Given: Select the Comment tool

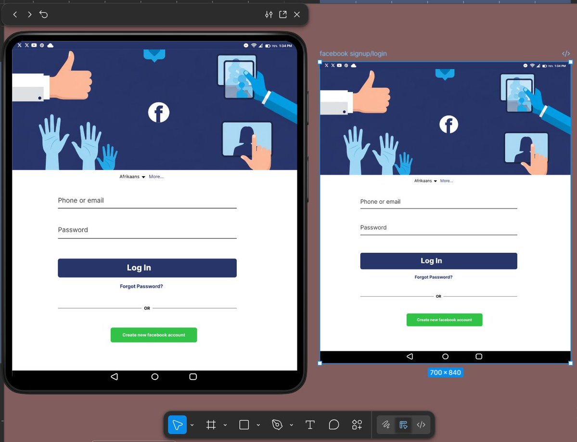Looking at the screenshot, I should 334,425.
